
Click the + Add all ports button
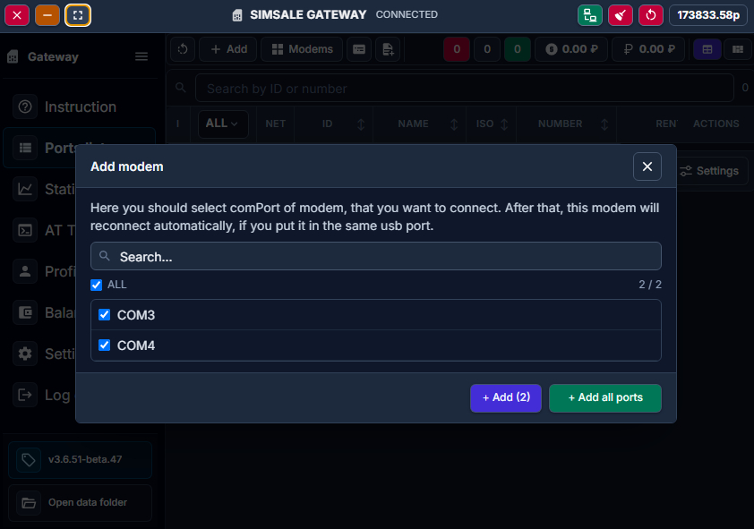click(x=605, y=397)
